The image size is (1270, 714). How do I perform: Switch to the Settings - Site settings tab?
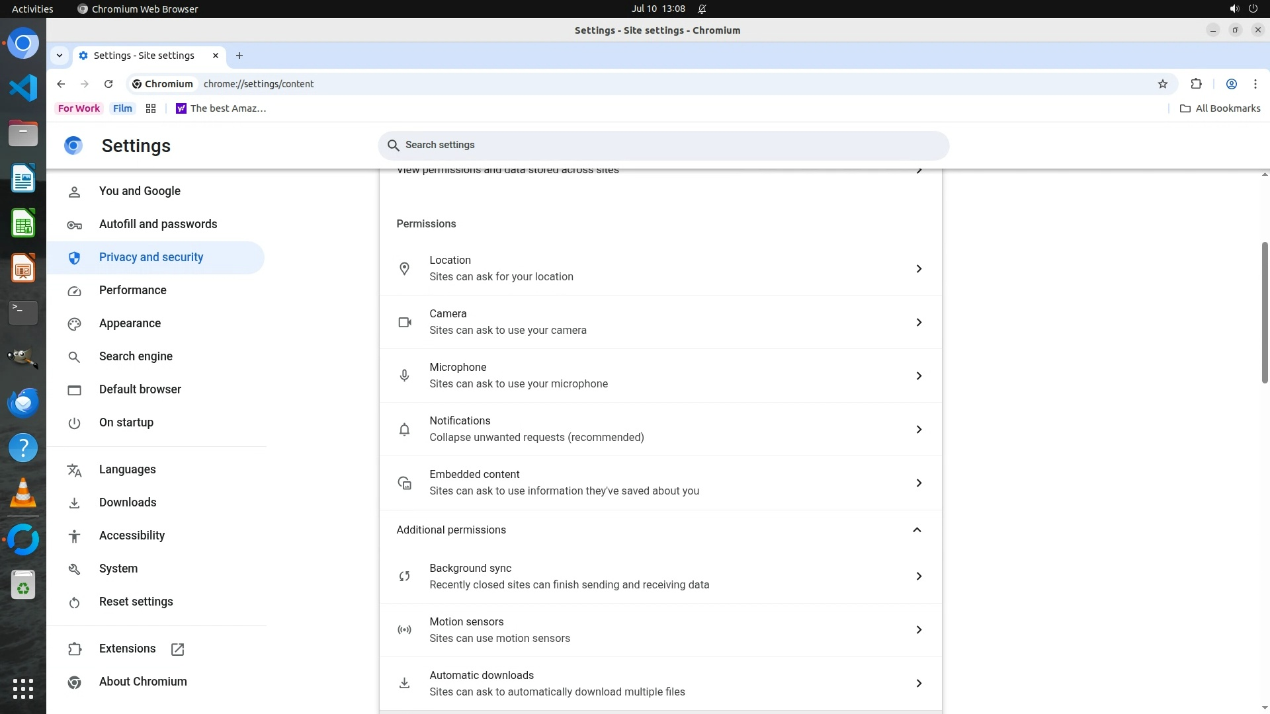[x=144, y=56]
